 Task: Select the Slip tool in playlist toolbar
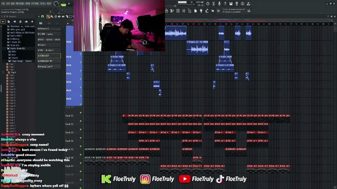(x=63, y=17)
